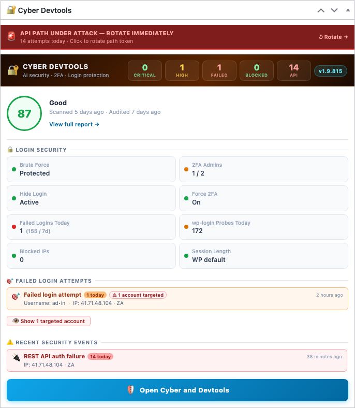Screen dimensions: 355x408
Task: Collapse the Cyber Devtools panel with the triangle toggle
Action: pyautogui.click(x=348, y=10)
